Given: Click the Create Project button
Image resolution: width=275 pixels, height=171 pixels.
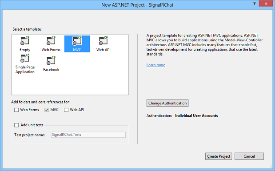Looking at the screenshot, I should [219, 156].
